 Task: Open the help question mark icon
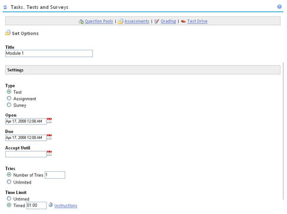pyautogui.click(x=279, y=6)
